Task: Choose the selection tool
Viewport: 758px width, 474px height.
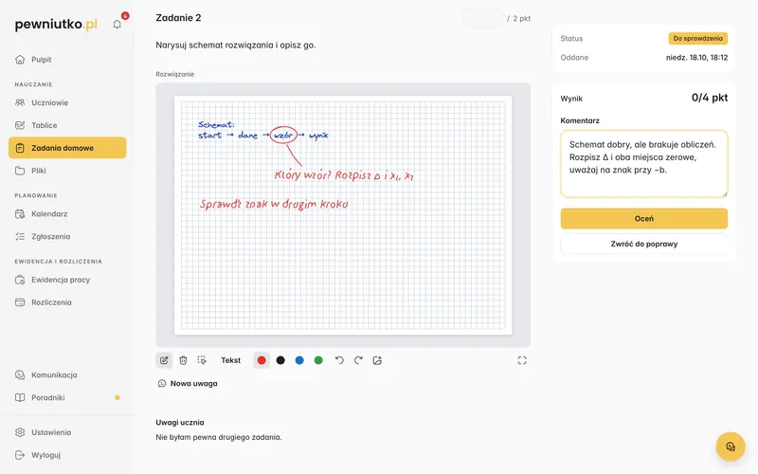Action: pos(202,360)
